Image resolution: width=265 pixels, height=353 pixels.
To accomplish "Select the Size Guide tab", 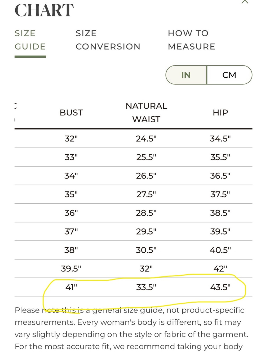I will [30, 40].
